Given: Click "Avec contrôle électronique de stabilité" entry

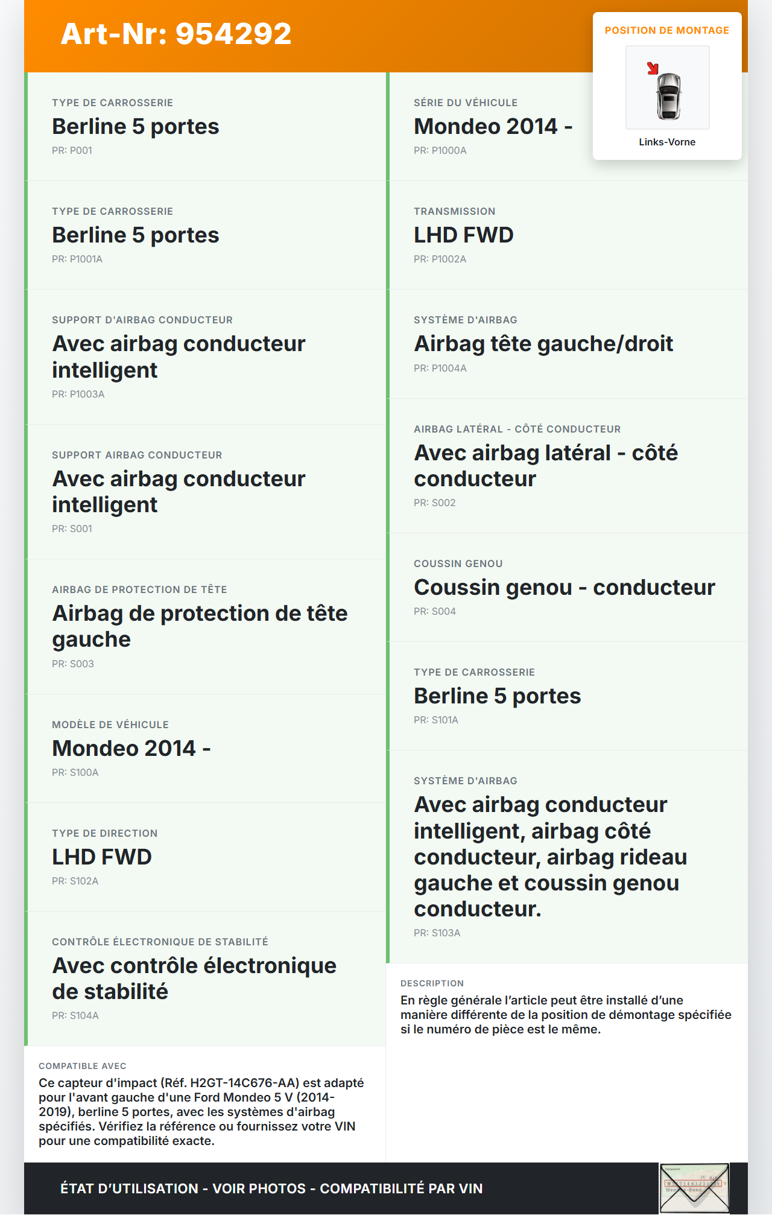Looking at the screenshot, I should click(x=194, y=979).
